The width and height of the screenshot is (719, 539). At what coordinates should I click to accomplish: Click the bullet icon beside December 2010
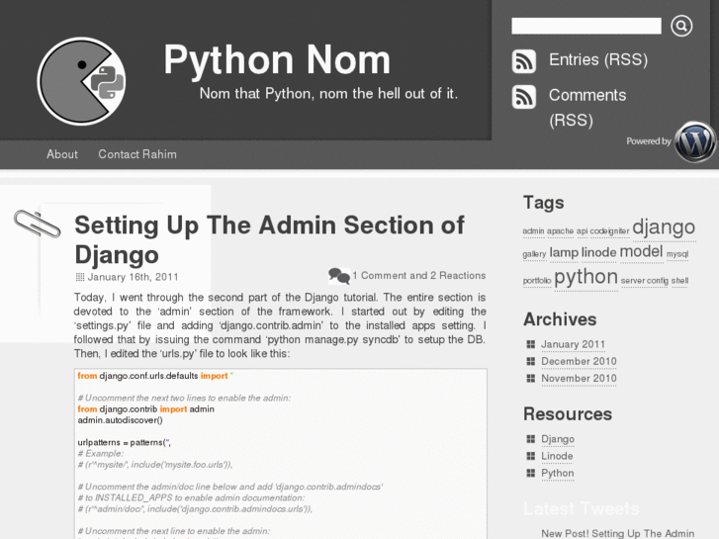pyautogui.click(x=530, y=361)
